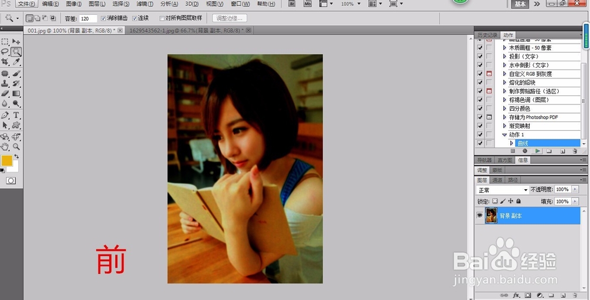Screen dimensions: 590x300
Task: Select the Rectangular Marquee tool
Action: click(x=5, y=42)
